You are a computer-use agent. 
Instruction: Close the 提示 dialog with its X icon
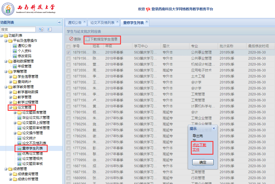tap(214, 128)
